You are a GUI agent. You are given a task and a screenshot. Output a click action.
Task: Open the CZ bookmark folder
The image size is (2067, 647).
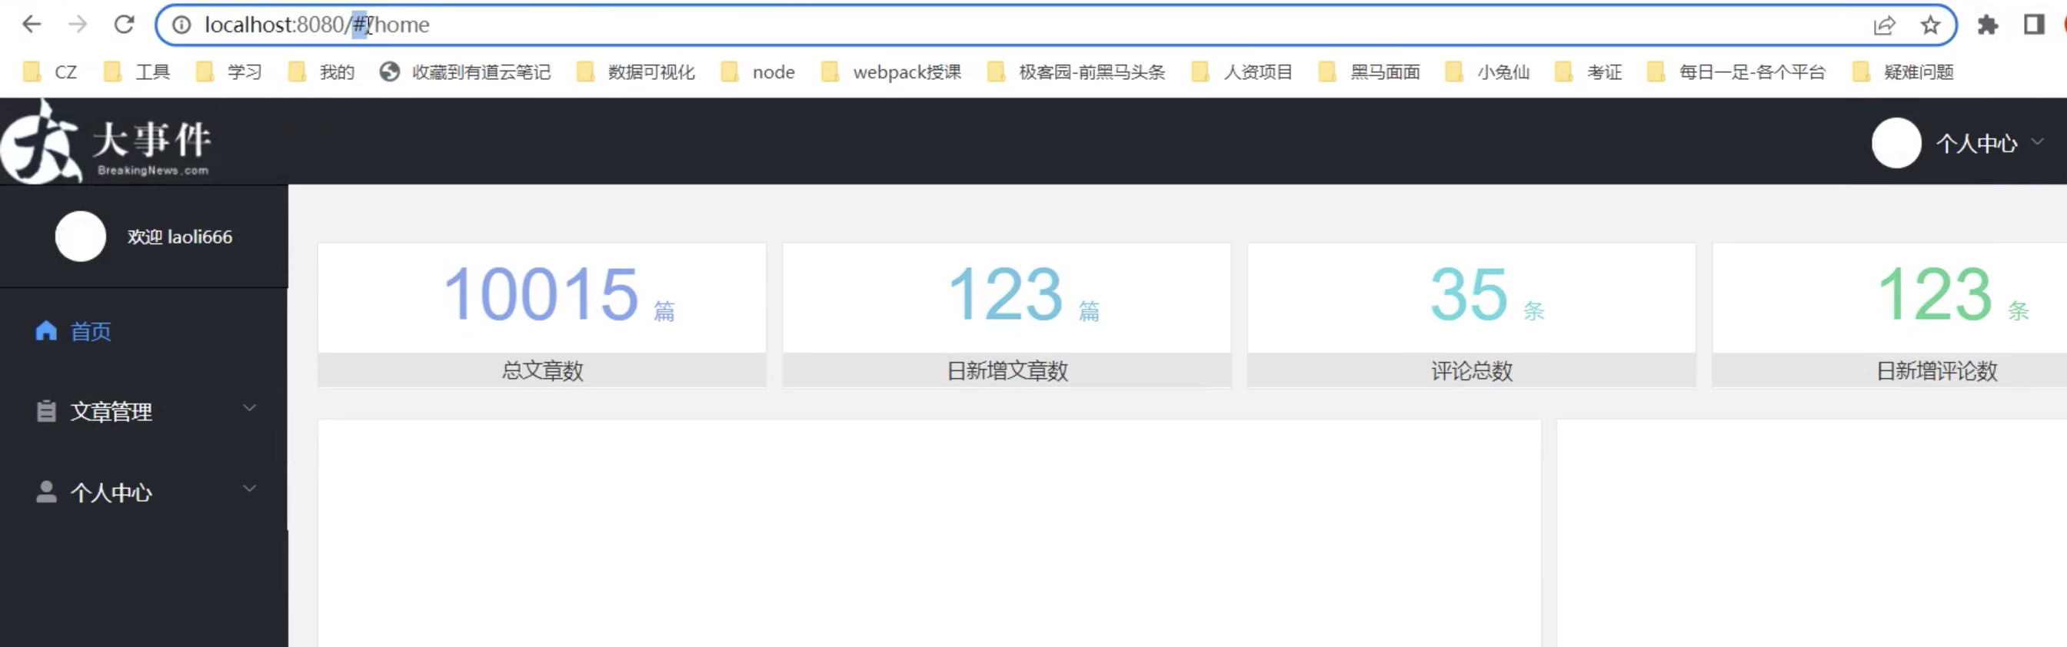(50, 72)
